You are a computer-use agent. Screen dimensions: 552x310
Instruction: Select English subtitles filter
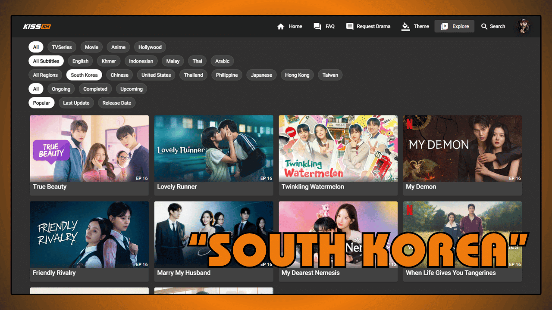[80, 61]
